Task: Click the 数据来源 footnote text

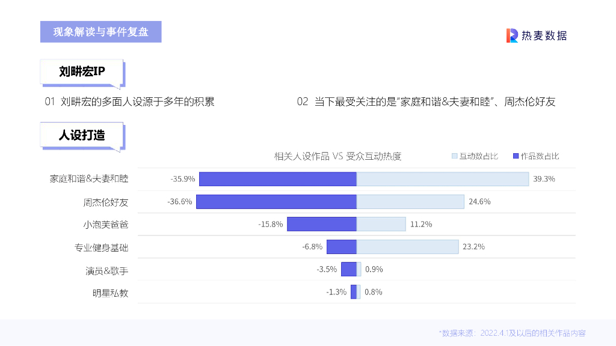Action: click(x=512, y=333)
